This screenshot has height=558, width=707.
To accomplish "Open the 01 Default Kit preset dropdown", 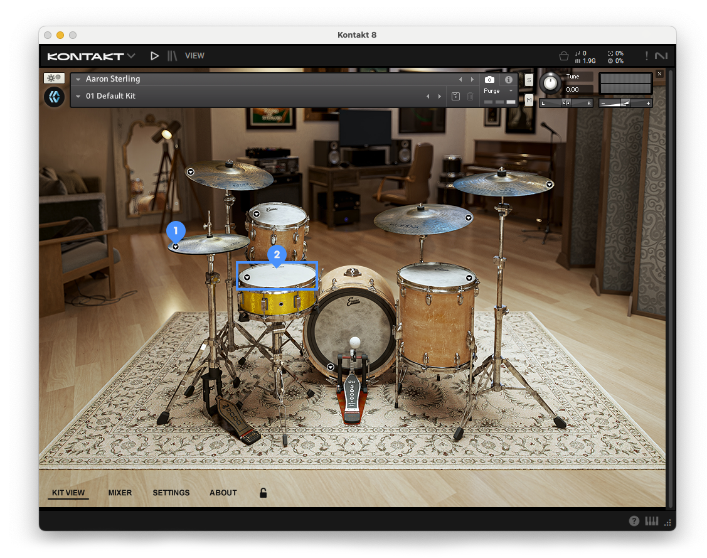I will (x=78, y=97).
